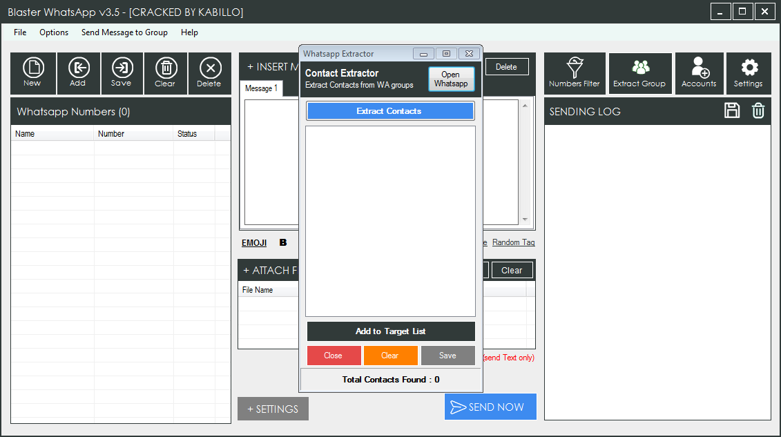The width and height of the screenshot is (781, 437).
Task: Click the Extract Contacts button
Action: (390, 111)
